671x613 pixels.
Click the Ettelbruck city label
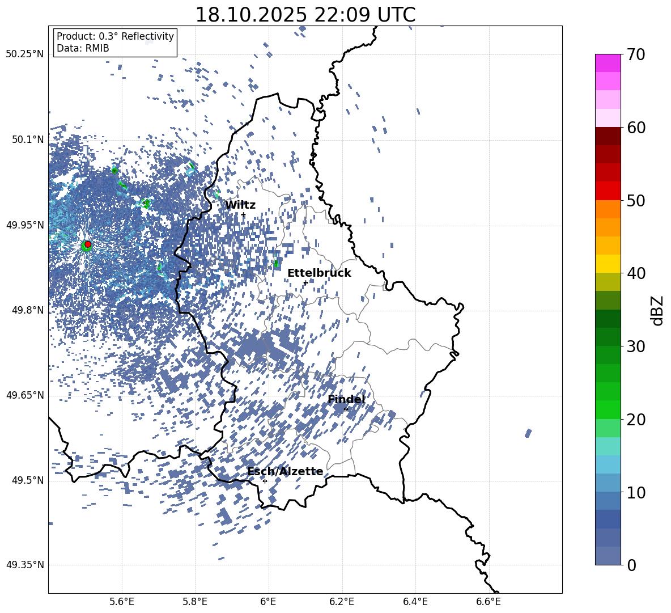click(319, 273)
